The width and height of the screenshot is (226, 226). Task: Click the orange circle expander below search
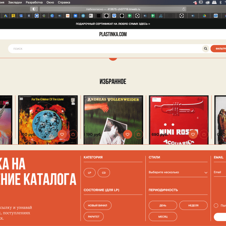(113, 58)
